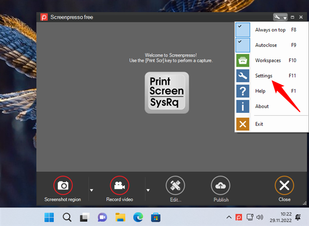Click the About info icon in menu

point(243,107)
